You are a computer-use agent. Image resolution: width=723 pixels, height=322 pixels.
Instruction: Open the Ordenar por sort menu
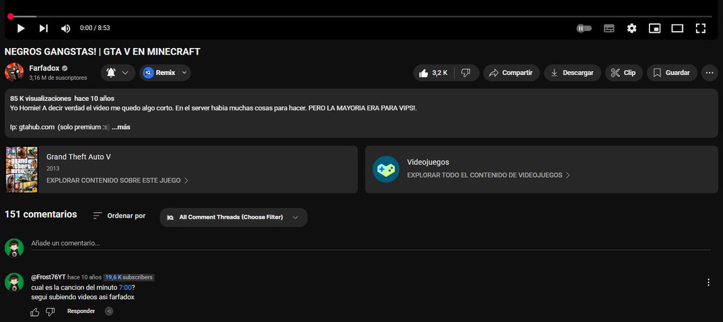coord(119,216)
